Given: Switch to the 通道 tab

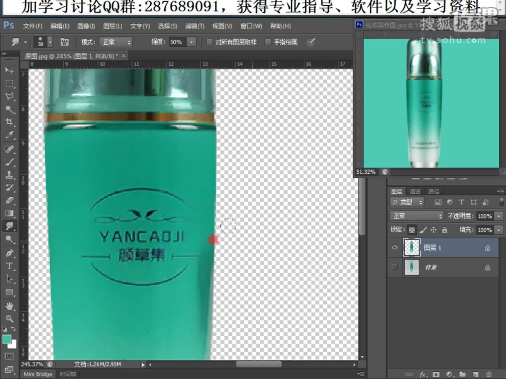Looking at the screenshot, I should click(415, 191).
